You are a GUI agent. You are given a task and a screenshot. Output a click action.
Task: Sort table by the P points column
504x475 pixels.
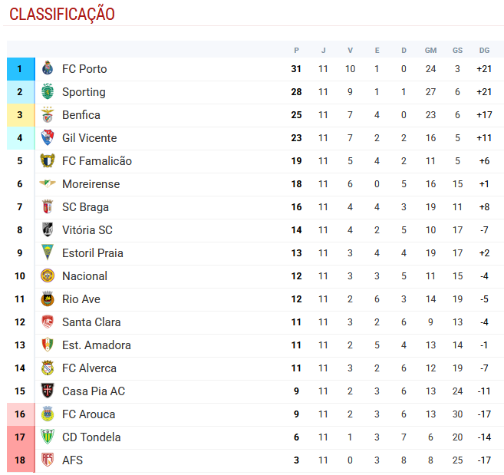tap(296, 50)
